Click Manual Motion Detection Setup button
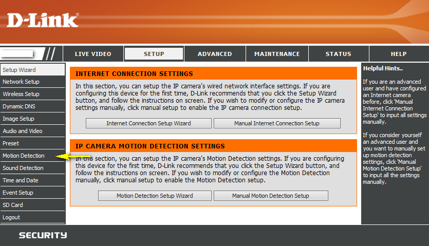The height and width of the screenshot is (246, 429). (x=271, y=196)
